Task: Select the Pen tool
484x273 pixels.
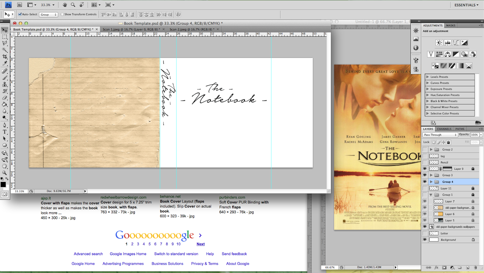Action: tap(5, 125)
